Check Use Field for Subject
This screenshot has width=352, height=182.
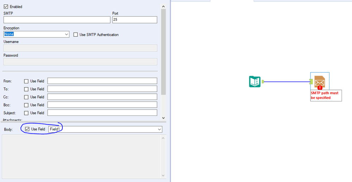click(x=26, y=113)
